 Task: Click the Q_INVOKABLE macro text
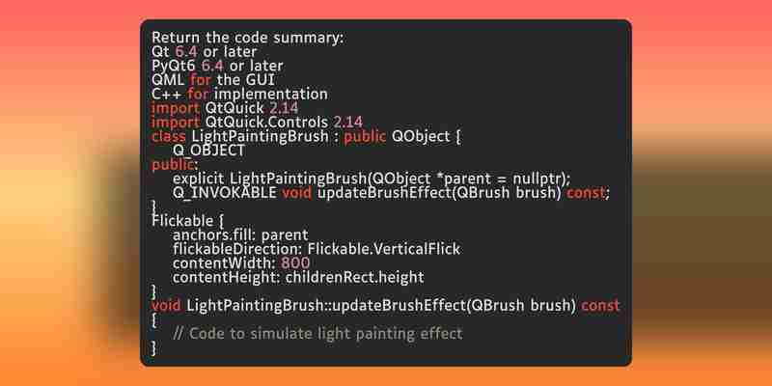(x=225, y=192)
